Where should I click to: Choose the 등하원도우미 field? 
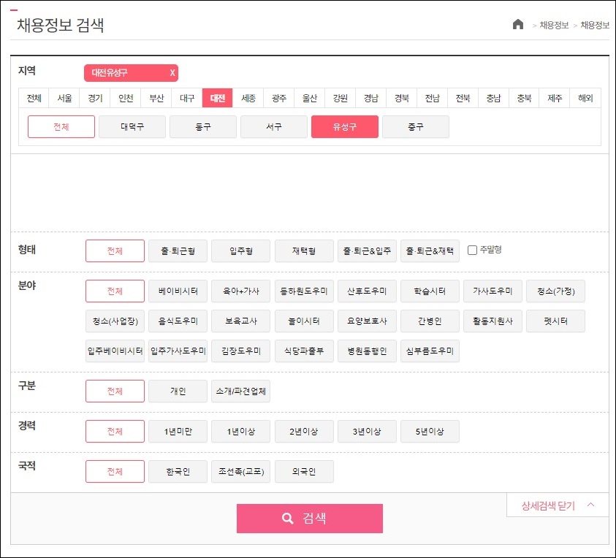coord(304,291)
